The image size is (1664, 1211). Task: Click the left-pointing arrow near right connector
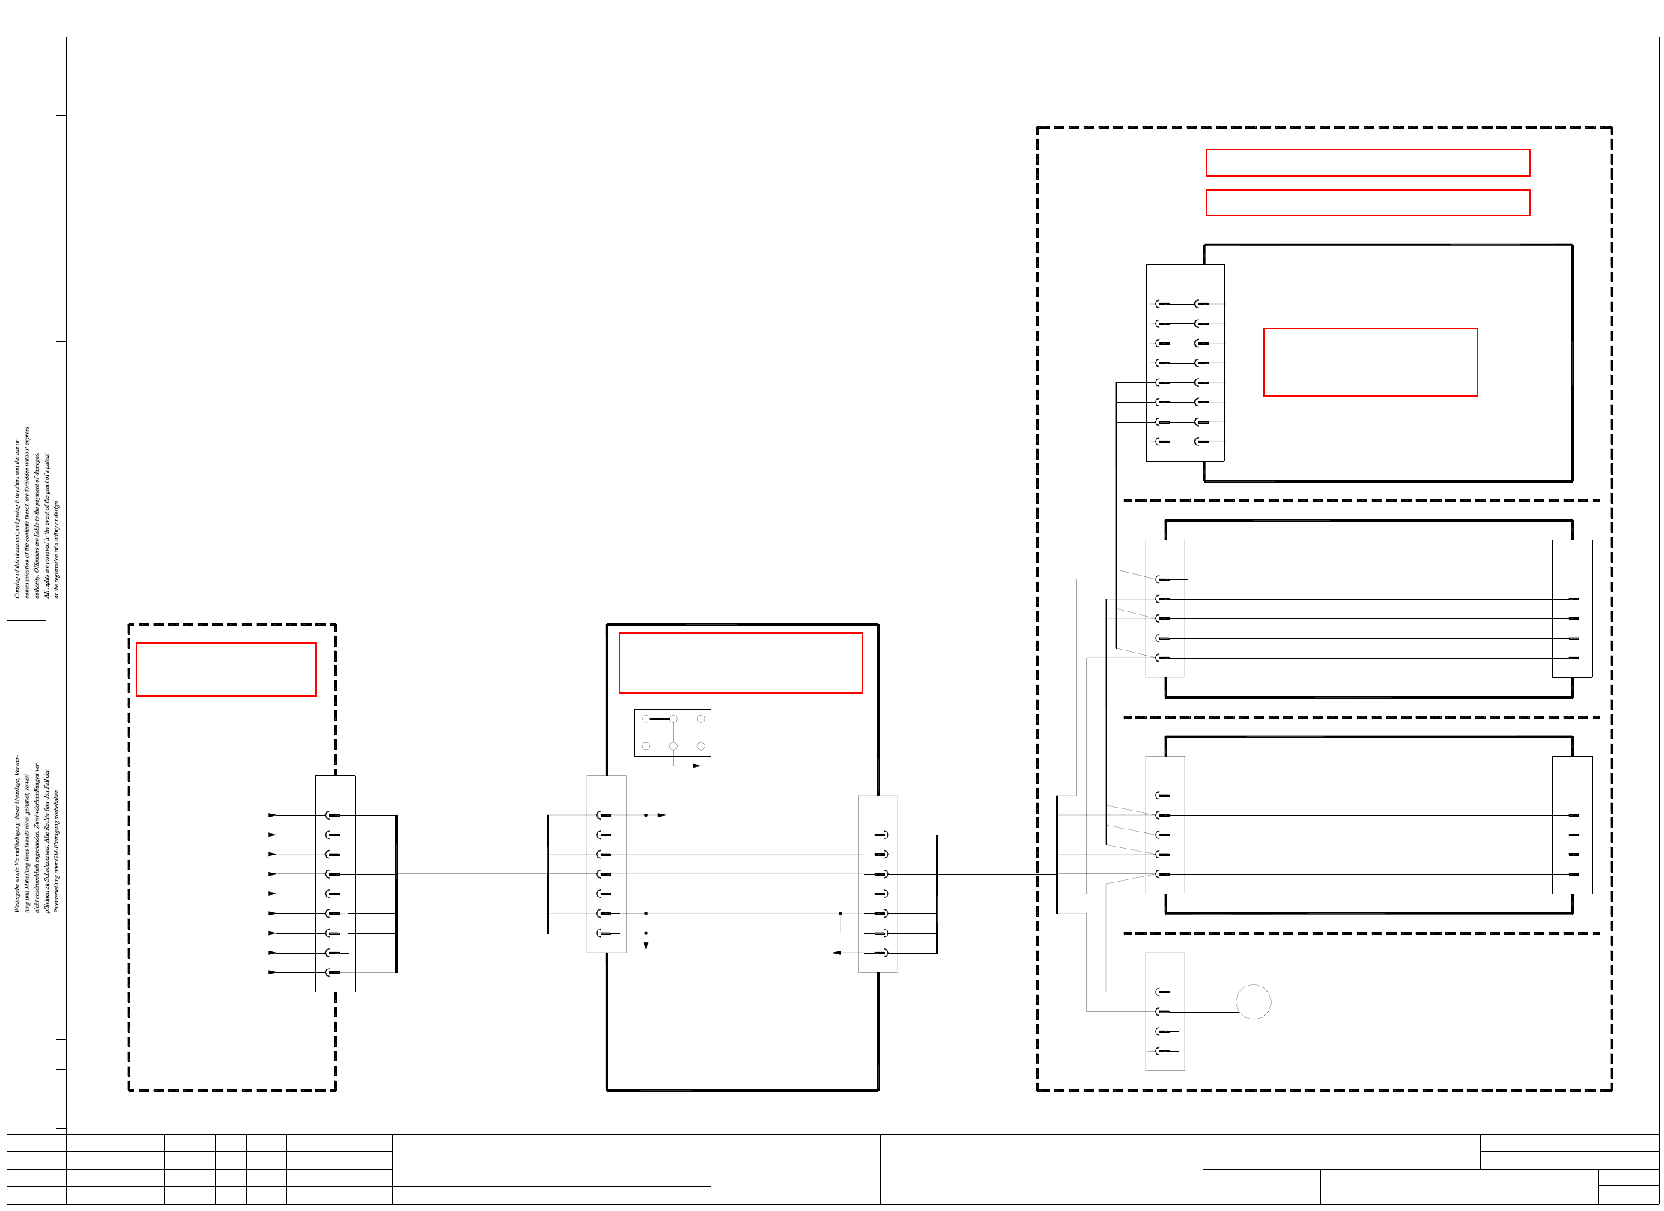click(x=837, y=953)
